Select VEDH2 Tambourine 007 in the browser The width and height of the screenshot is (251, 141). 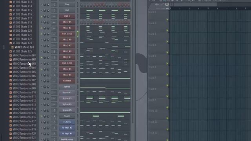(x=24, y=80)
